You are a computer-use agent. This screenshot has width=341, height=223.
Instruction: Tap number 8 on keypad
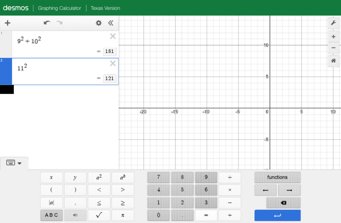click(182, 177)
